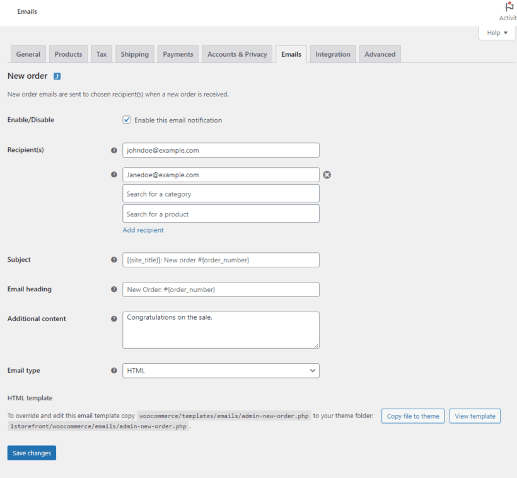The width and height of the screenshot is (517, 478).
Task: Click help icon beside Janedoe recipient field
Action: (114, 175)
